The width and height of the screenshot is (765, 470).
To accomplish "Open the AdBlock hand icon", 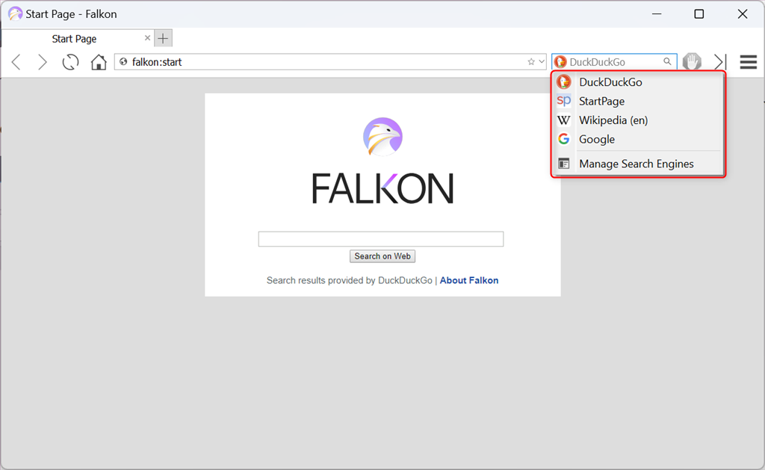I will pos(692,62).
